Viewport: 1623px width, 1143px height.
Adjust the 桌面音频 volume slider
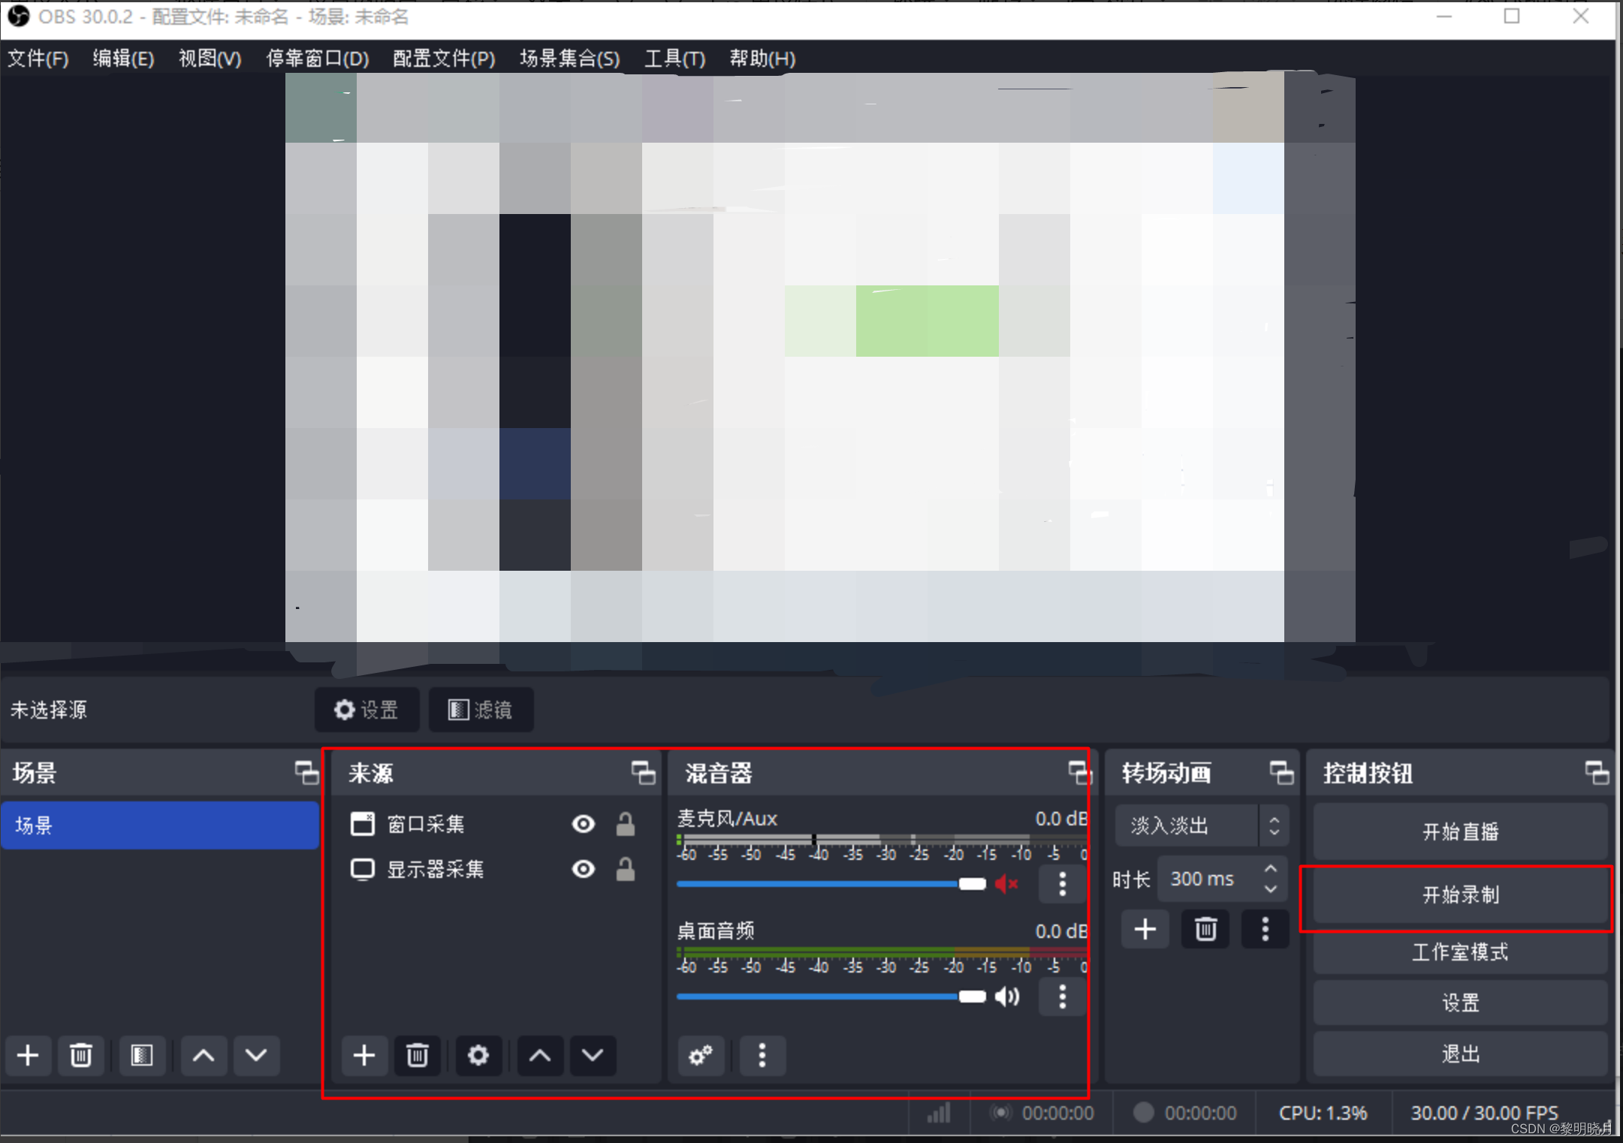(973, 996)
